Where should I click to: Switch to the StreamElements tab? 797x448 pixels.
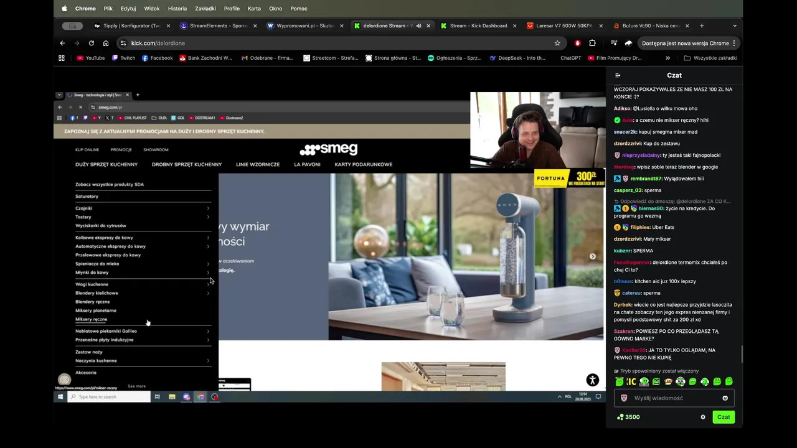[x=217, y=26]
